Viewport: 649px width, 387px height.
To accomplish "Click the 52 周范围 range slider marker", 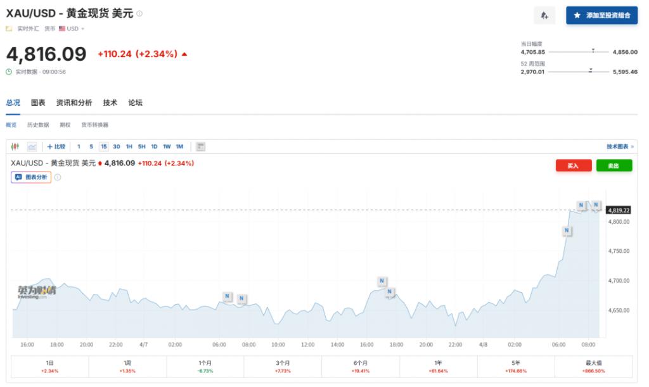I will 590,71.
